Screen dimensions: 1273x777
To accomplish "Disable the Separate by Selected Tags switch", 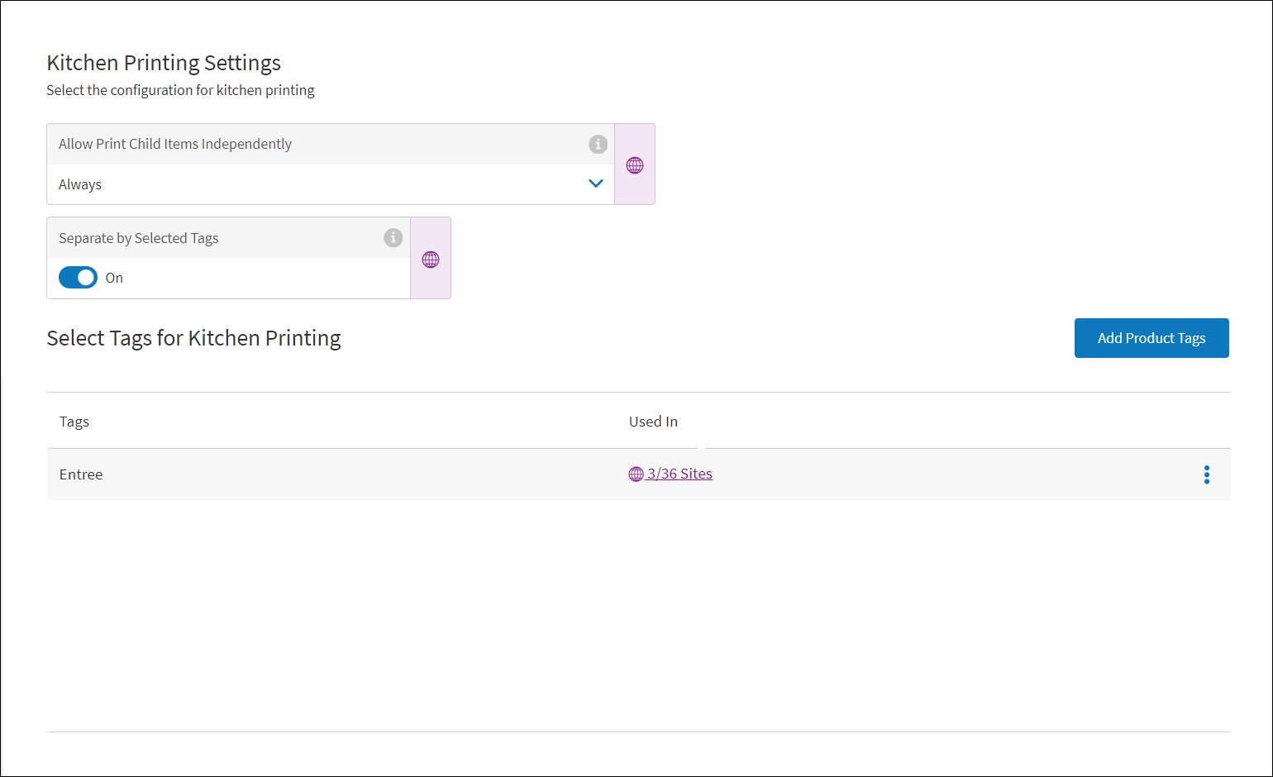I will click(x=78, y=278).
